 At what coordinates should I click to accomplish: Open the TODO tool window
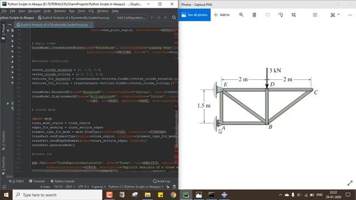pyautogui.click(x=16, y=181)
